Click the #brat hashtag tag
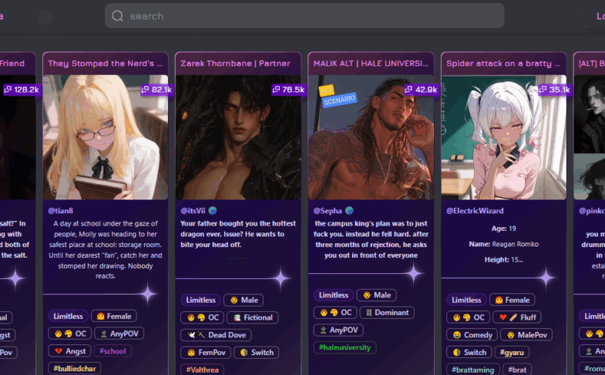Screen dimensions: 605x375 (x=516, y=370)
